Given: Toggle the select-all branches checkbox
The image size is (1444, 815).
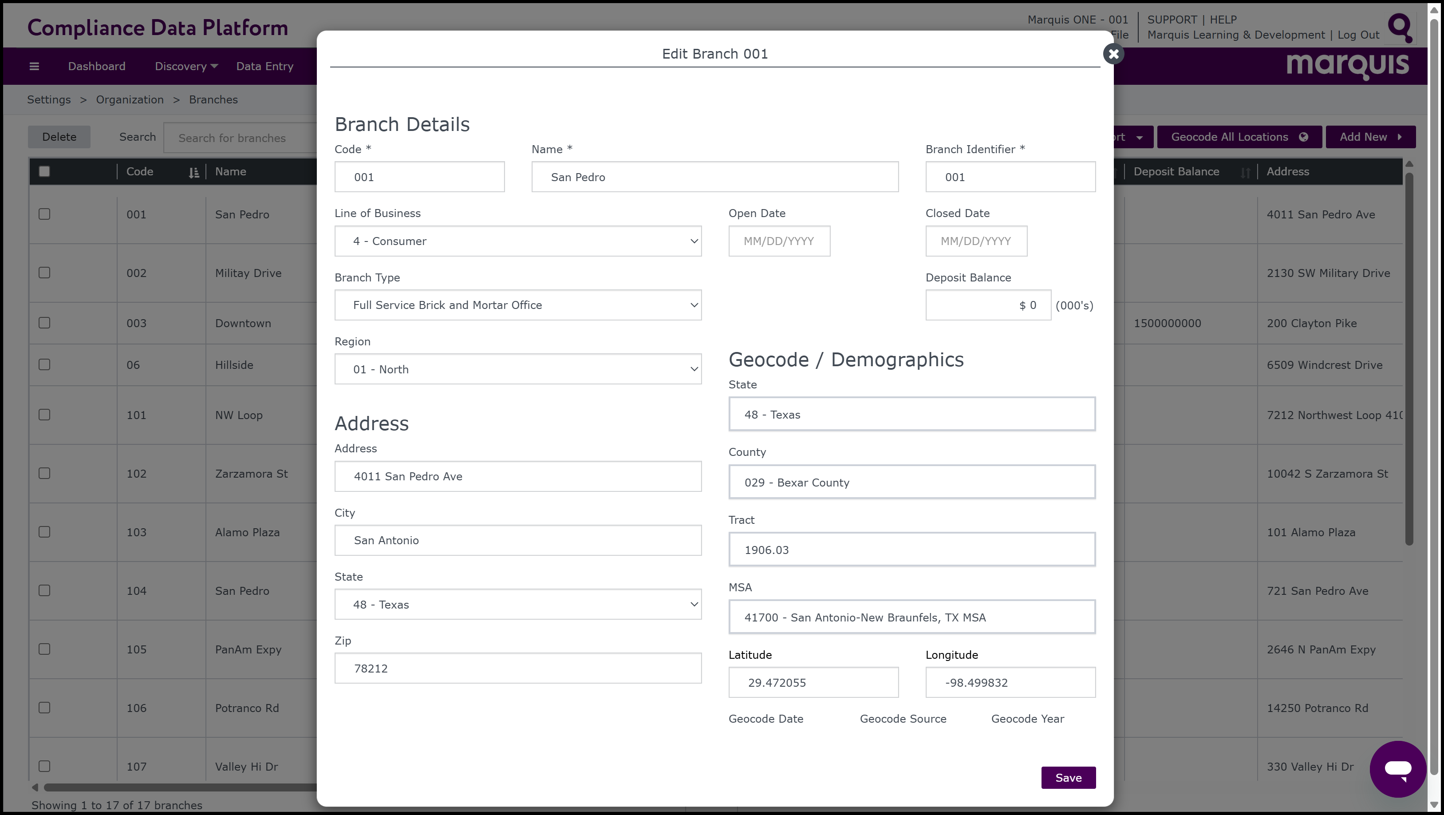Looking at the screenshot, I should (44, 172).
